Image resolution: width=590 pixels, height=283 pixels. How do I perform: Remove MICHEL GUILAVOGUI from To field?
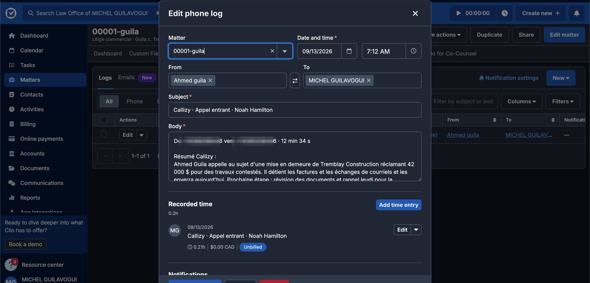coord(368,80)
